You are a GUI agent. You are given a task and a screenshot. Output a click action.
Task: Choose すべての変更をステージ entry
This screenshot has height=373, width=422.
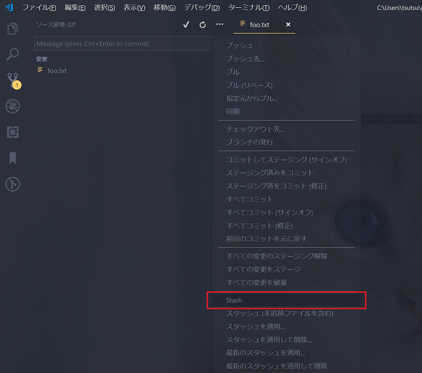pos(286,269)
